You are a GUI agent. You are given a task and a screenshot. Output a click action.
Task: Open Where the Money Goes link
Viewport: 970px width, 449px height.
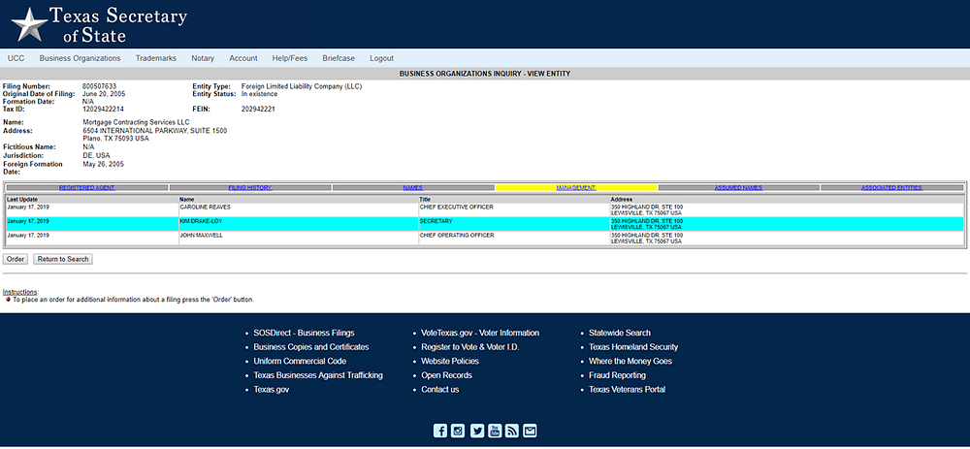coord(630,361)
